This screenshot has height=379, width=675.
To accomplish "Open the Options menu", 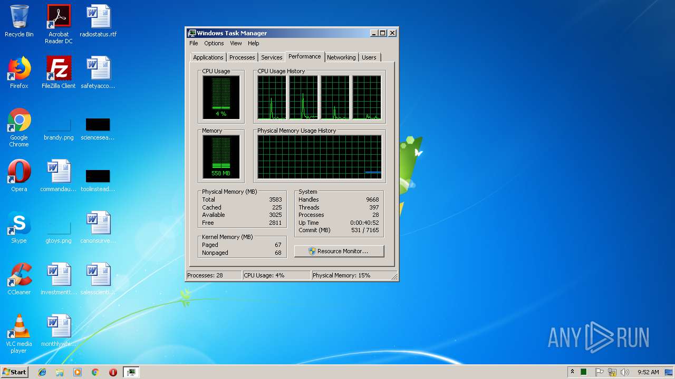I will (x=214, y=43).
